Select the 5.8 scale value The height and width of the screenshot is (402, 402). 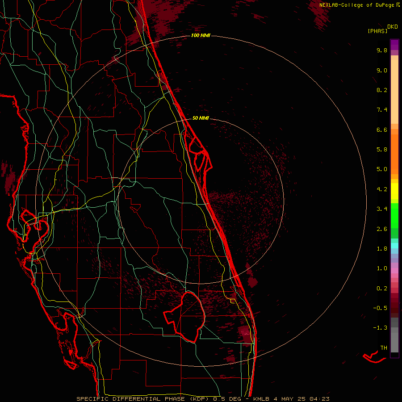382,150
